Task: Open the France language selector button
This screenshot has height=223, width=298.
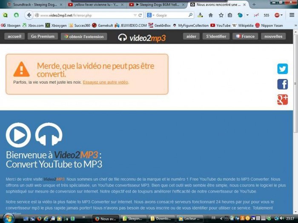Action: click(245, 37)
